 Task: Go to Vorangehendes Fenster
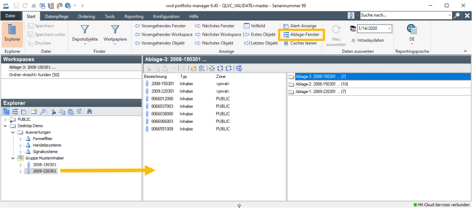click(x=160, y=26)
